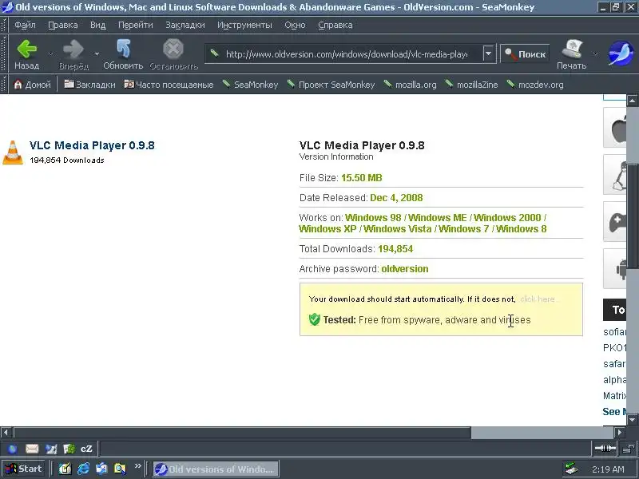Click the 2:19 AM clock
Image resolution: width=639 pixels, height=479 pixels.
coord(608,469)
